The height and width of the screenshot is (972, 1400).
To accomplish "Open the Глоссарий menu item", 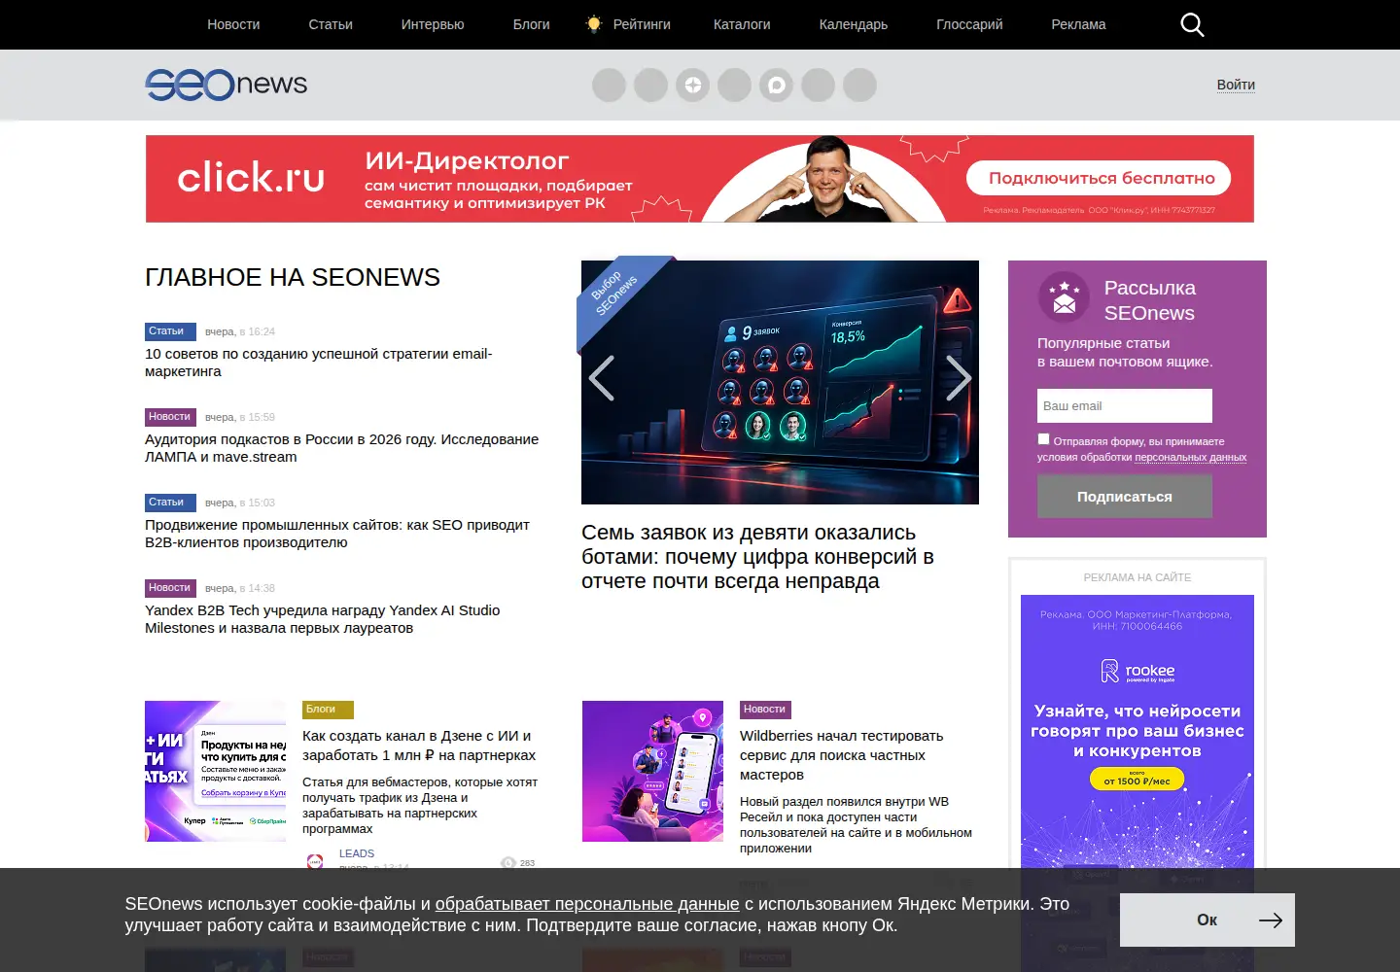I will click(969, 24).
